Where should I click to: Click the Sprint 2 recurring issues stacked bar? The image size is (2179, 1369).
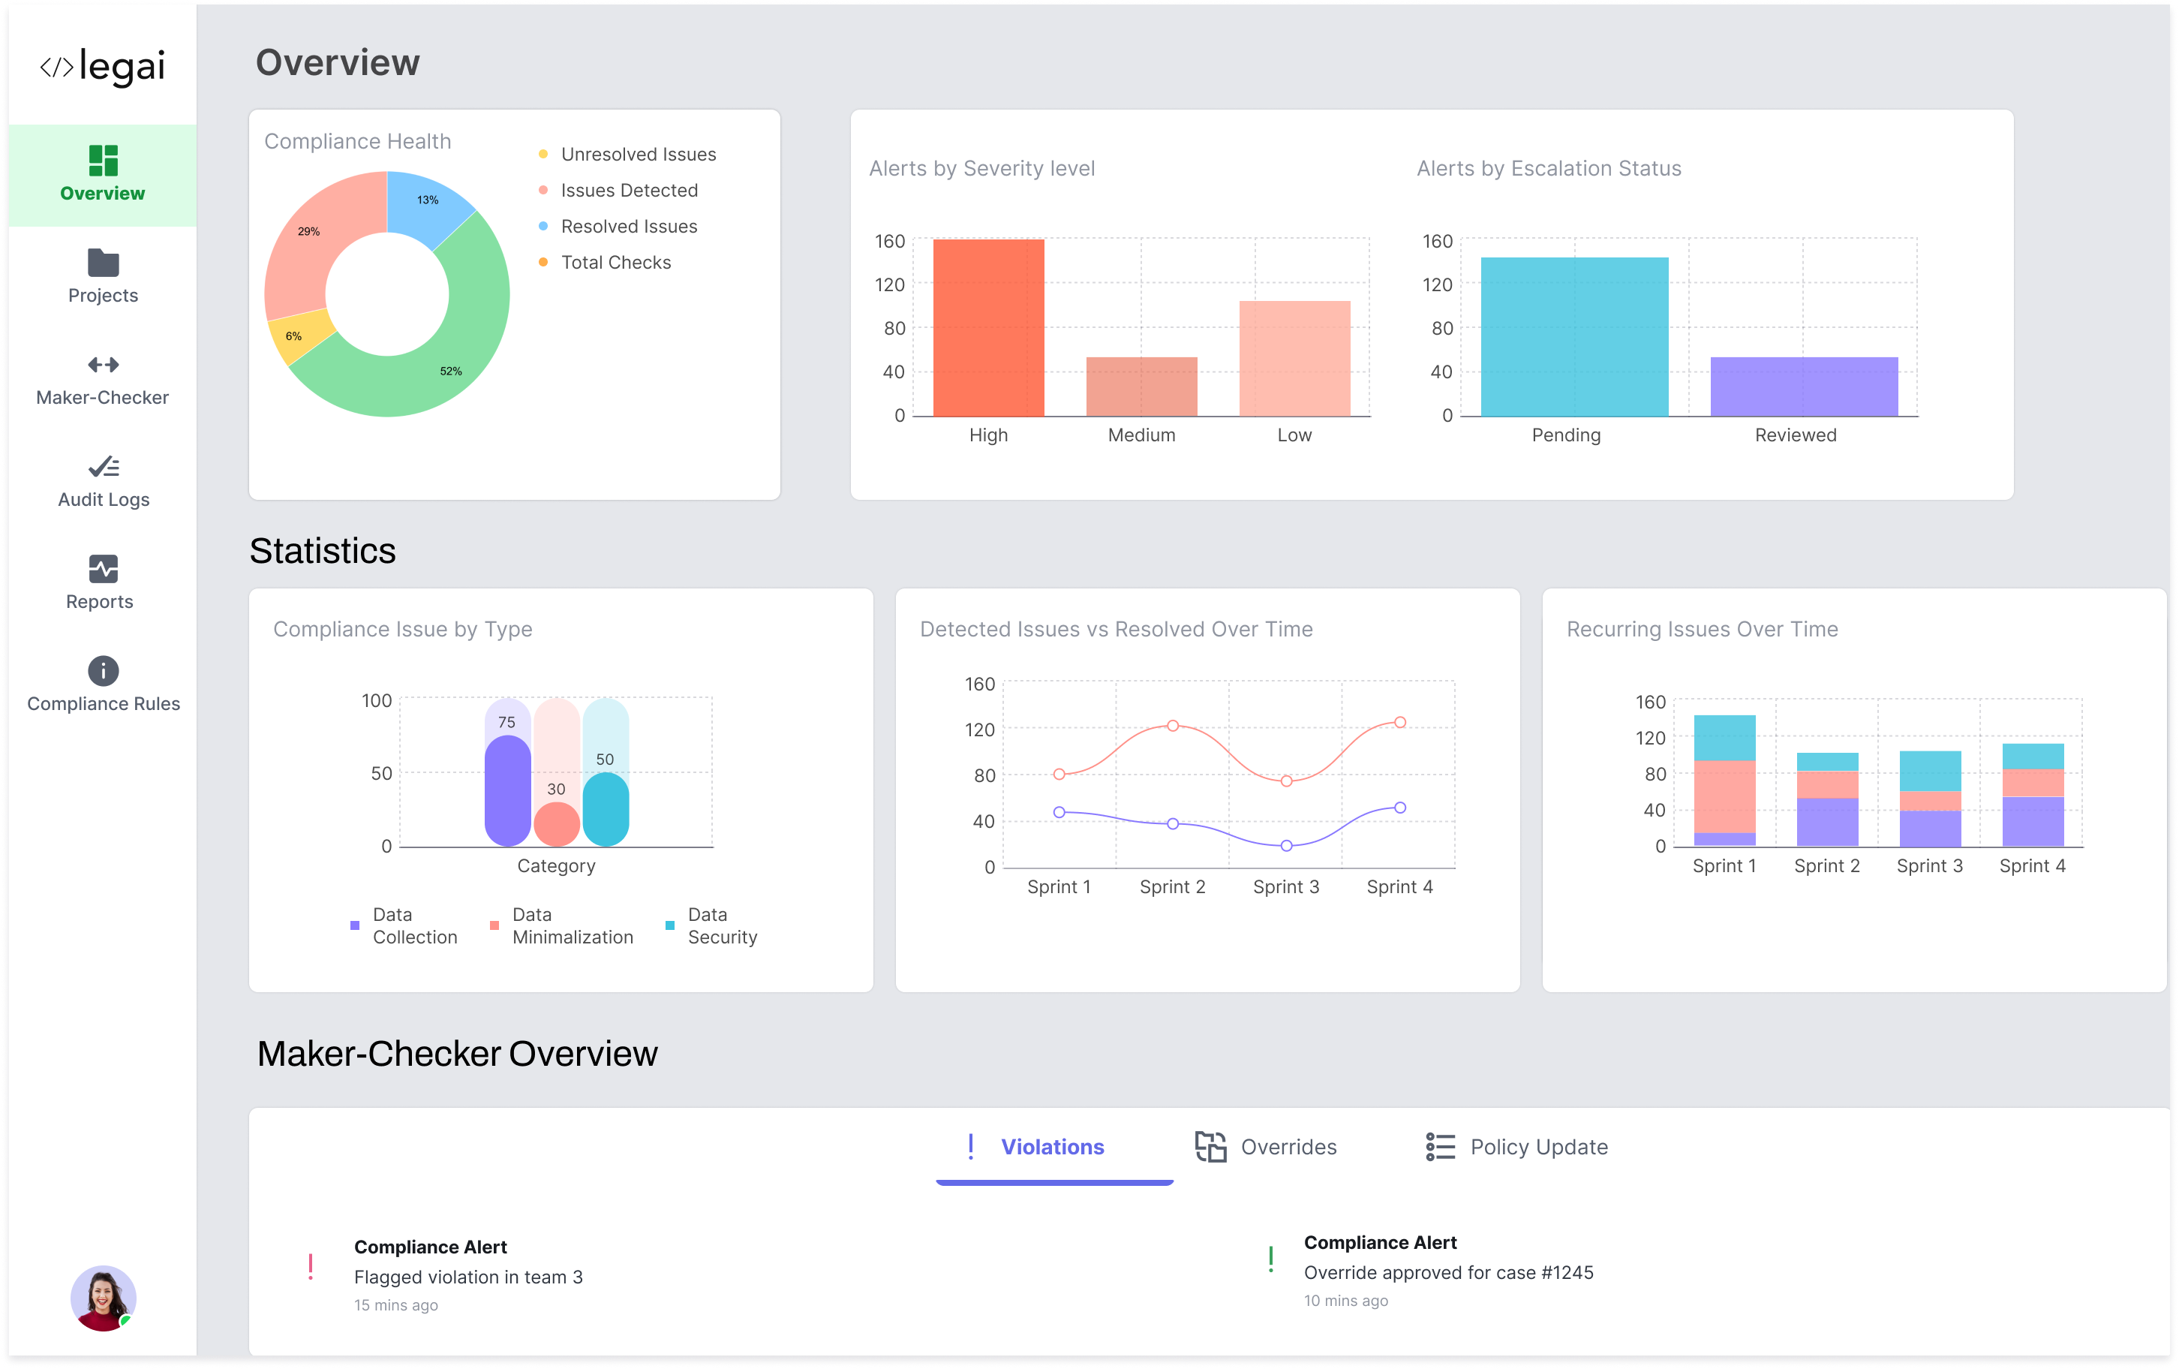(x=1827, y=799)
